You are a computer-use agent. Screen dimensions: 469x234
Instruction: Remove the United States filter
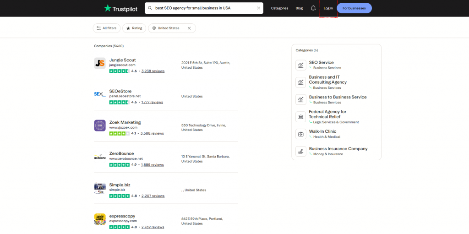189,28
